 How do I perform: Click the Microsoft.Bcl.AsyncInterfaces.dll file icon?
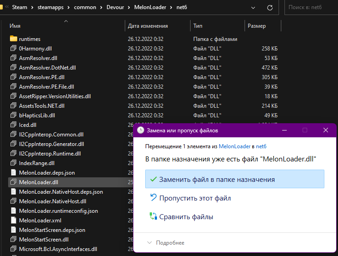pos(13,249)
